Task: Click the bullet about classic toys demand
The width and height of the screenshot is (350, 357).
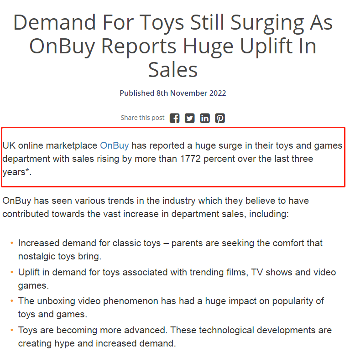Action: pos(170,250)
